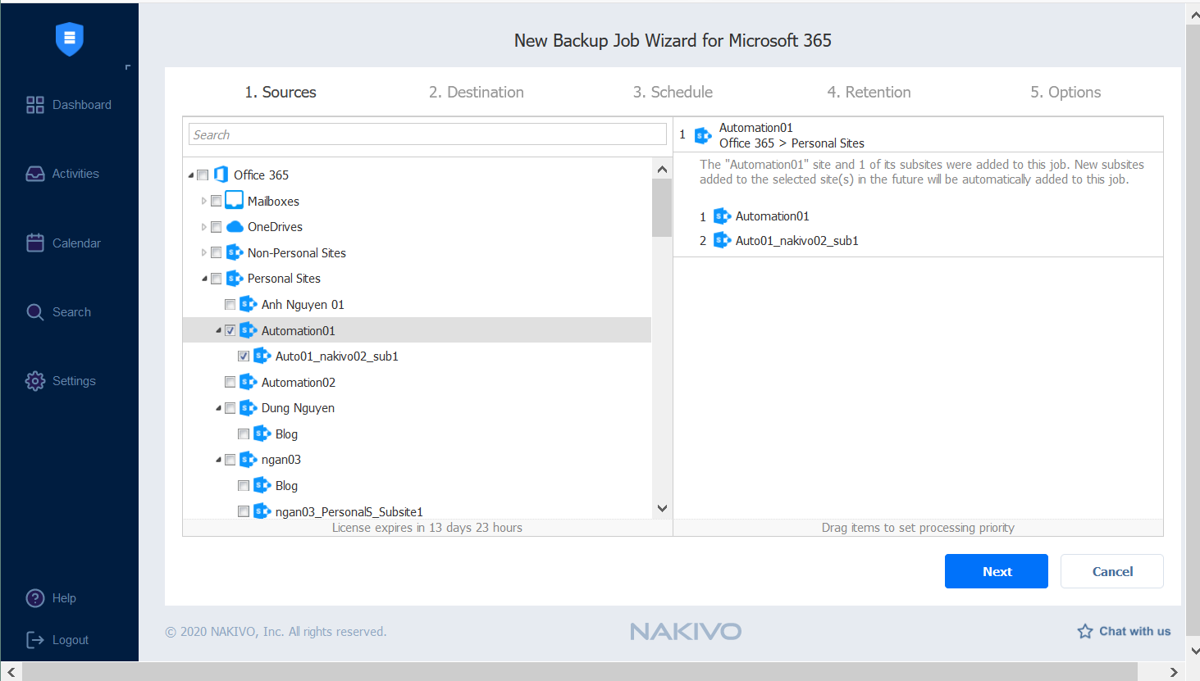Click the Anh Nguyen 01 site icon
1200x681 pixels.
click(249, 304)
